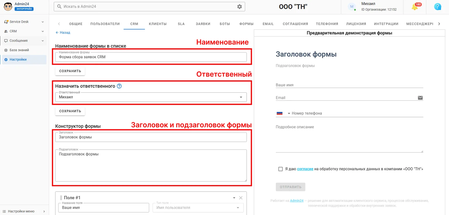This screenshot has width=449, height=215.
Task: Click the Подзаголовок text area
Action: coord(151,166)
